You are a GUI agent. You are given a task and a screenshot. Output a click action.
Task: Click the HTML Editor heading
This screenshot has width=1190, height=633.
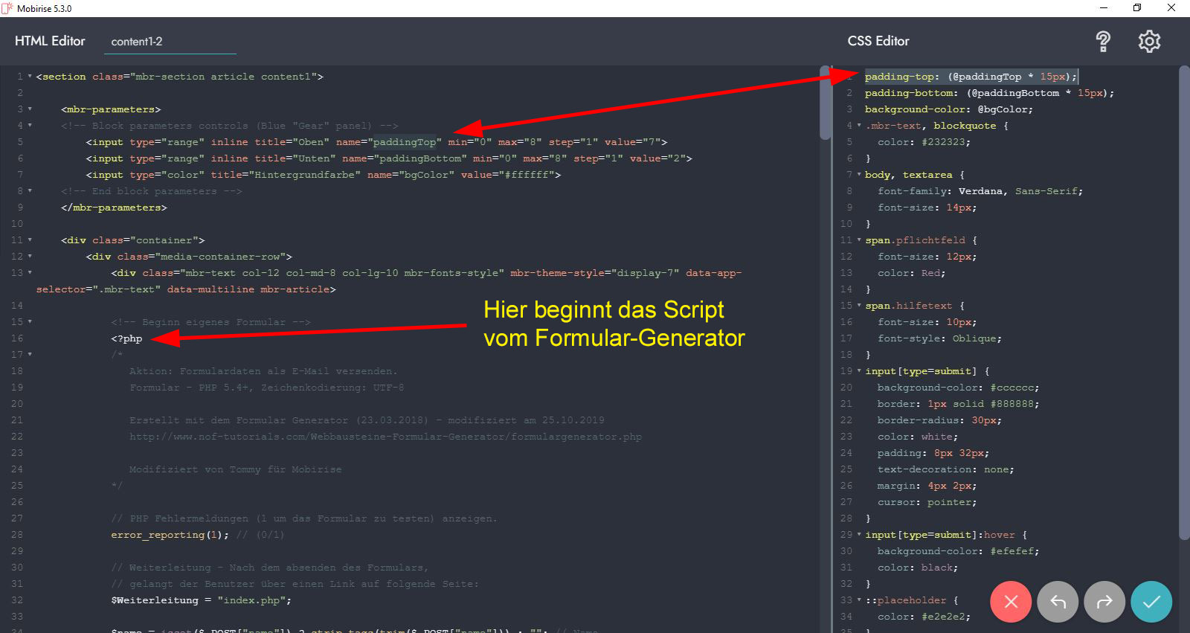[50, 41]
